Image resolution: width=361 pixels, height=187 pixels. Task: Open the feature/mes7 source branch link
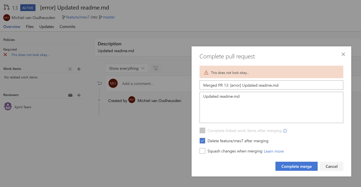78,17
